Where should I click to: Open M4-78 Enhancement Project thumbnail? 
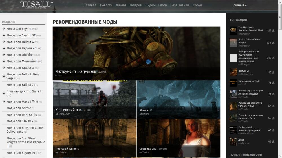point(233,43)
